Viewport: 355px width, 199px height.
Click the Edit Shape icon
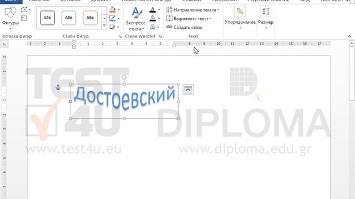click(x=24, y=9)
